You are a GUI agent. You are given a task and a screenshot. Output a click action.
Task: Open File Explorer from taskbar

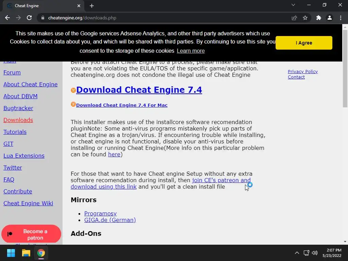tap(26, 253)
